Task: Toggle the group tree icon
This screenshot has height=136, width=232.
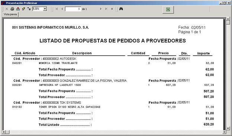Action: 29,9
